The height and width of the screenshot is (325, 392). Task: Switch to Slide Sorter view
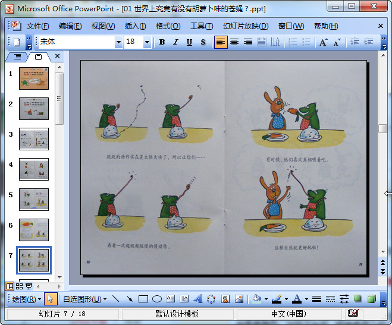pyautogui.click(x=19, y=286)
